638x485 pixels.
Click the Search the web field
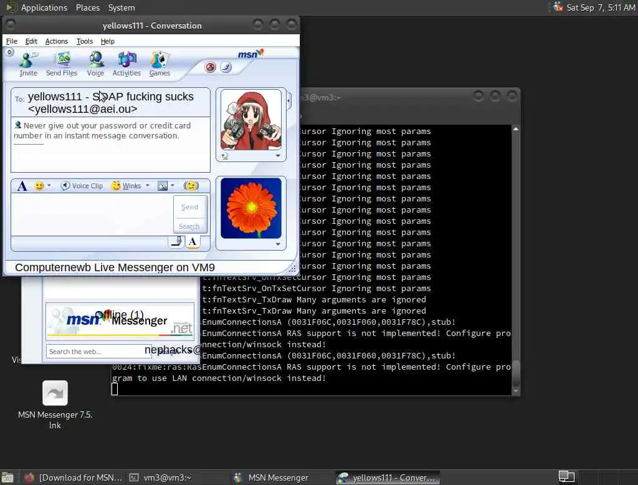(x=99, y=352)
